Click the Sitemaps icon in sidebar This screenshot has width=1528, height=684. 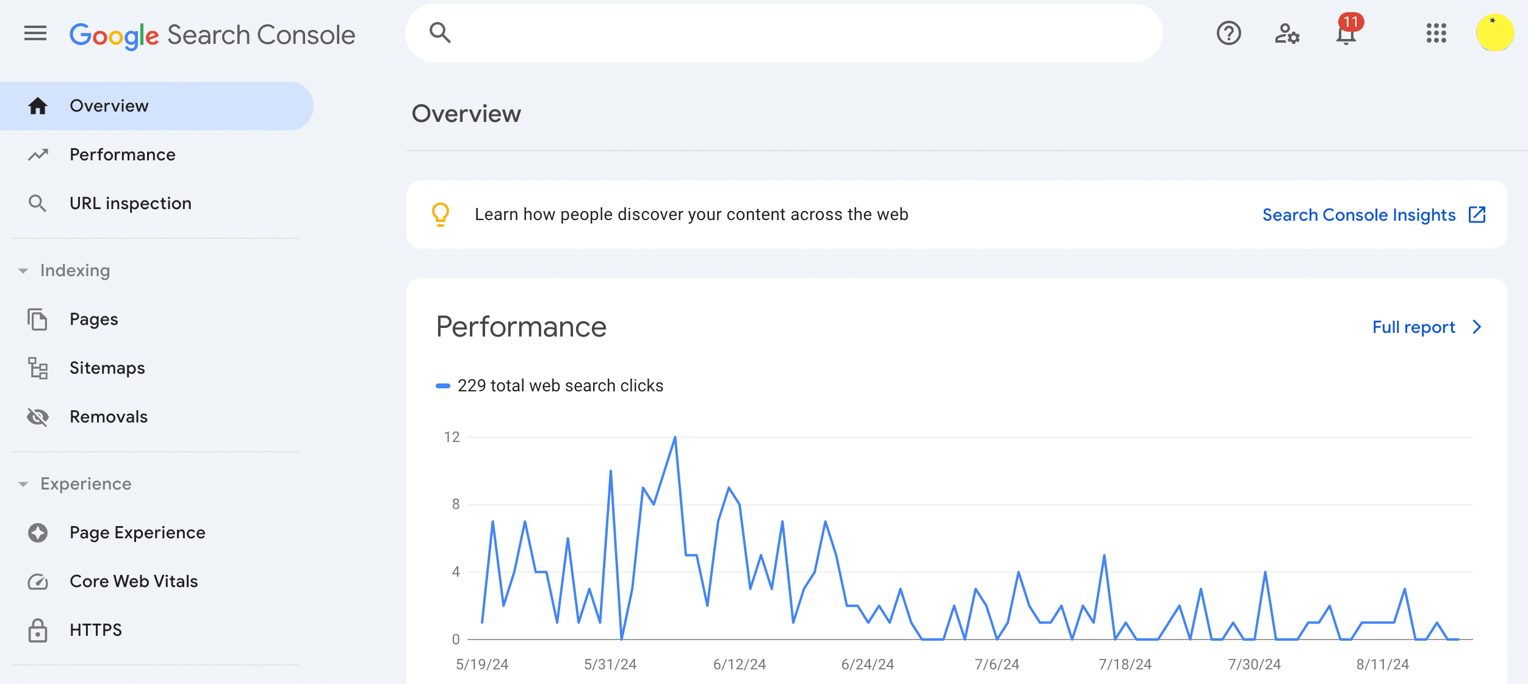pos(38,368)
